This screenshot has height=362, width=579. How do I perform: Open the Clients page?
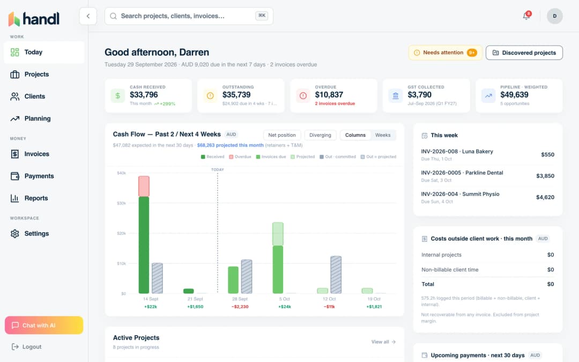(x=44, y=97)
